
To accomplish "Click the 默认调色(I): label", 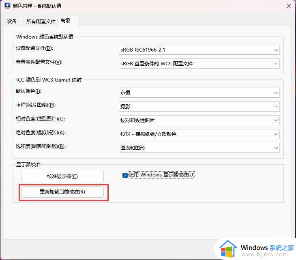I will 28,91.
